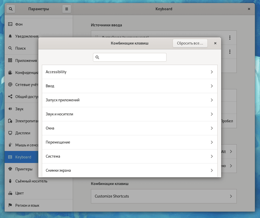Click the Region and language flag icon

coord(10,205)
